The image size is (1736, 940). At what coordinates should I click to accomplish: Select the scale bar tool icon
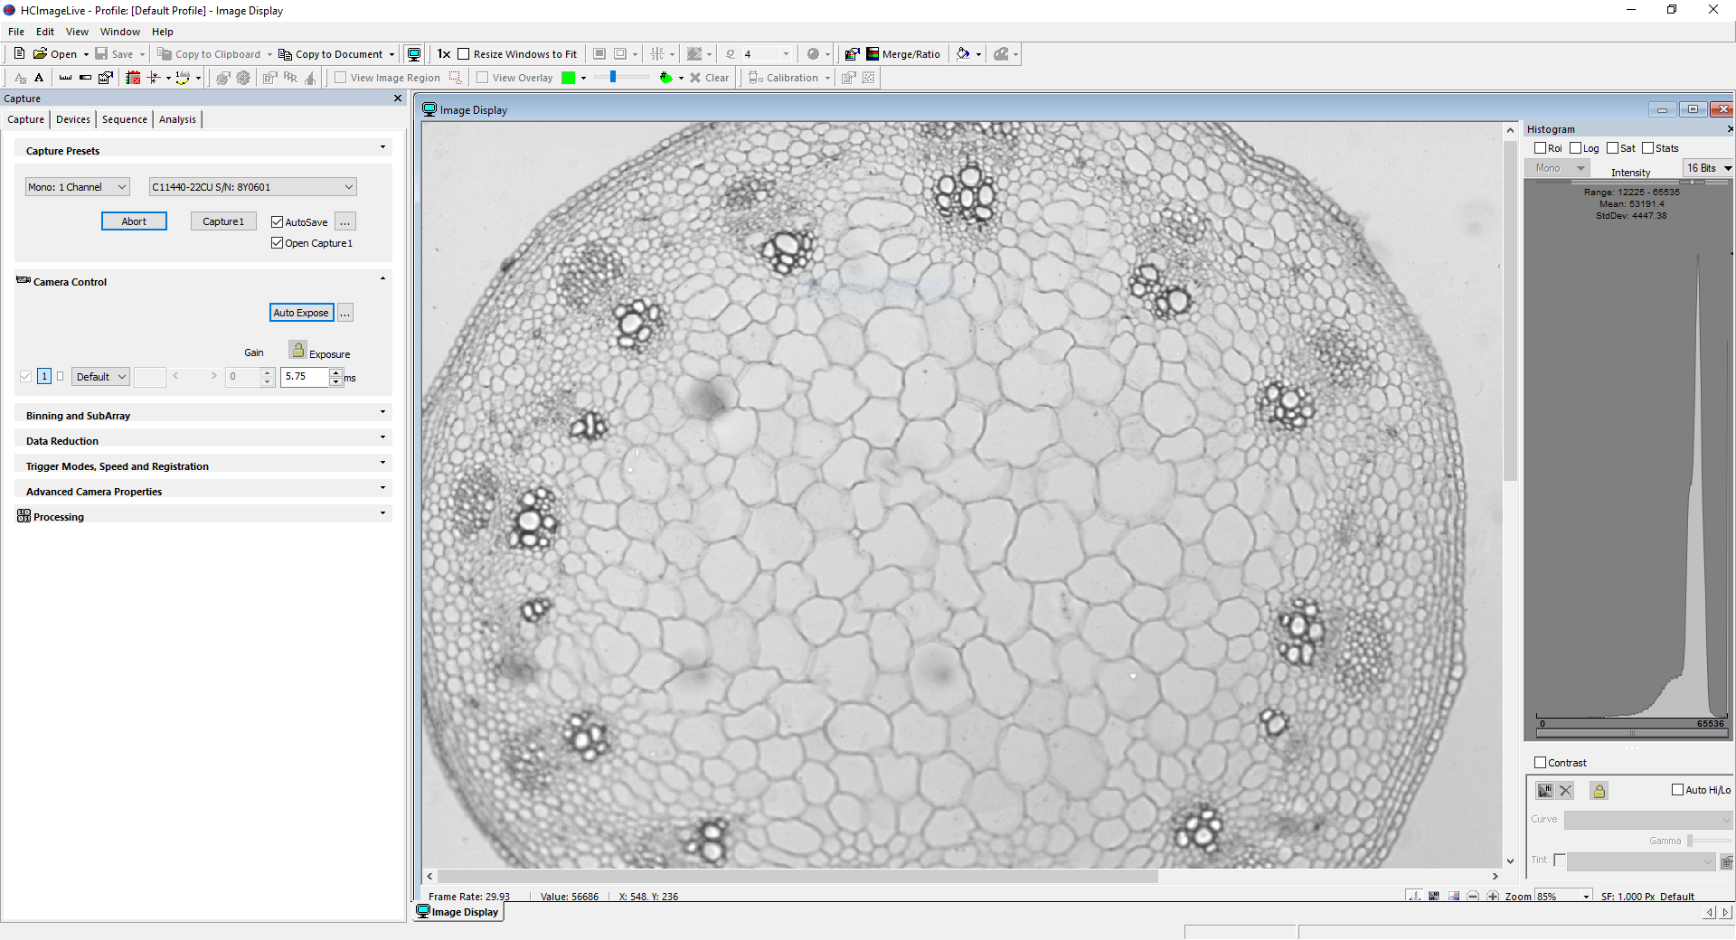pyautogui.click(x=85, y=78)
